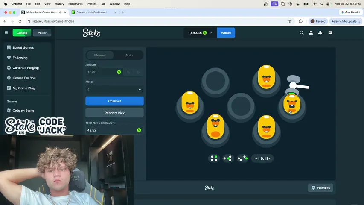Click the 9.19× next multiplier chip
364x205 pixels.
(262, 158)
